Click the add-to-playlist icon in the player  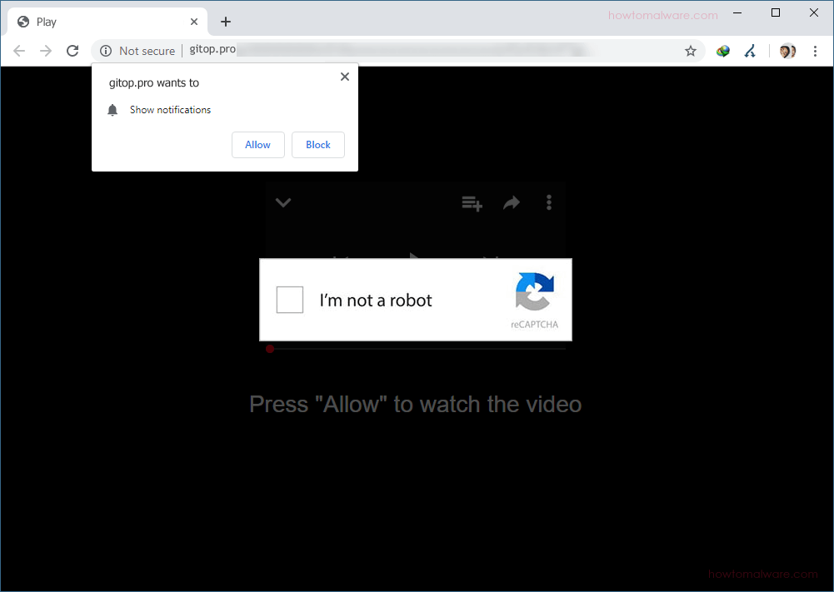(472, 202)
